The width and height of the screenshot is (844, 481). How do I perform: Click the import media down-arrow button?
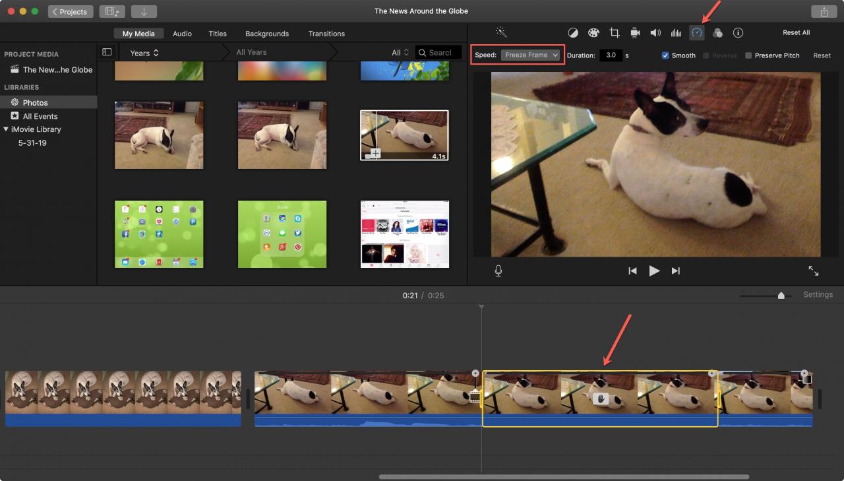(144, 12)
